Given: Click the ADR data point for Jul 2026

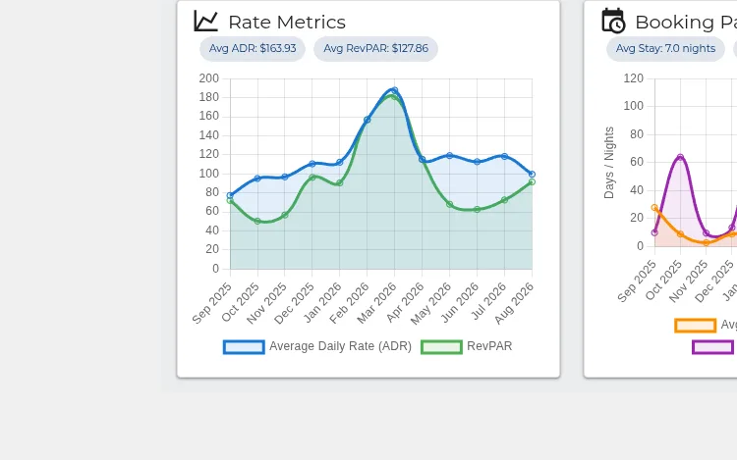Looking at the screenshot, I should pos(504,156).
